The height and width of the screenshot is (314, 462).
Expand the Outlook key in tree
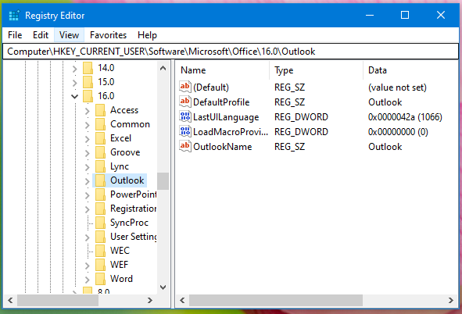point(88,181)
